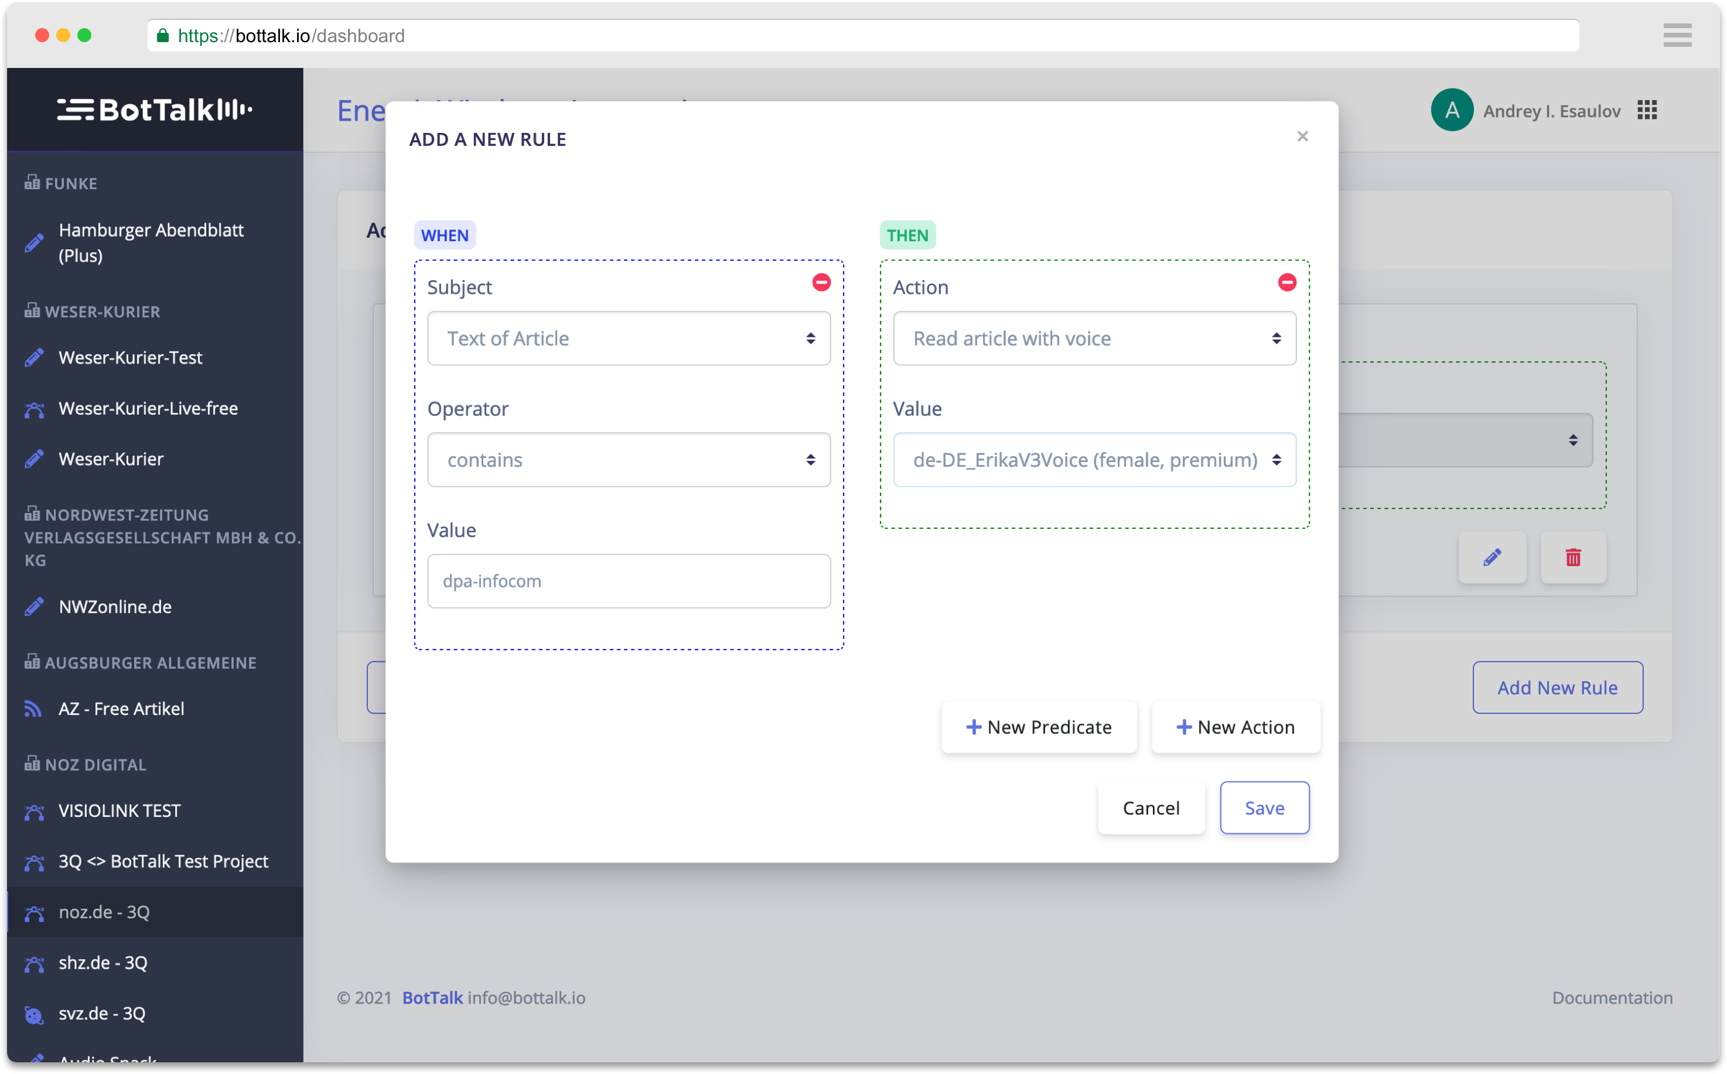Cancel the new rule dialog
Image resolution: width=1727 pixels, height=1074 pixels.
(x=1151, y=808)
